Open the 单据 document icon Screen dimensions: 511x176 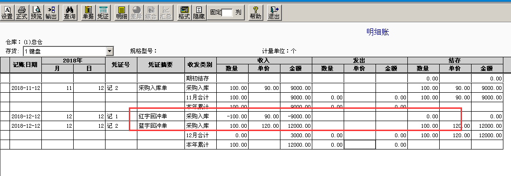[x=88, y=13]
